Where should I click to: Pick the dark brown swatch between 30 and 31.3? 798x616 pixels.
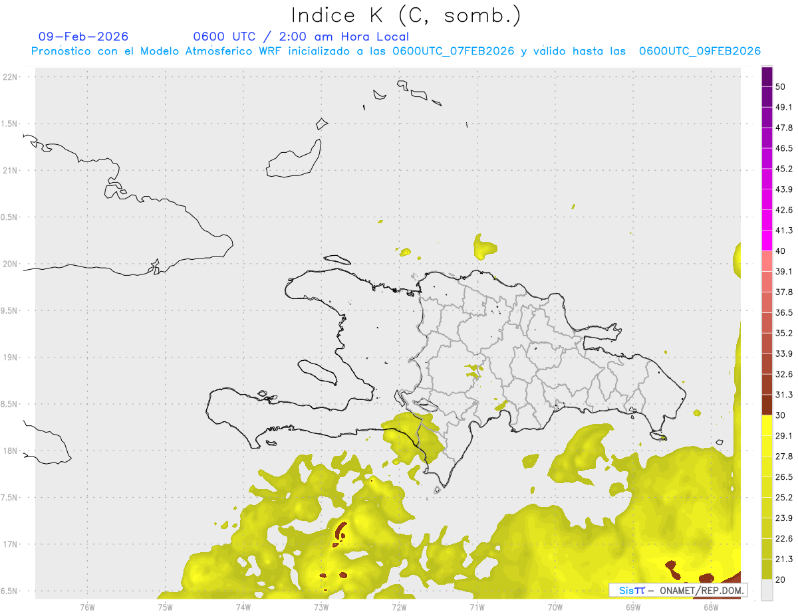point(767,405)
